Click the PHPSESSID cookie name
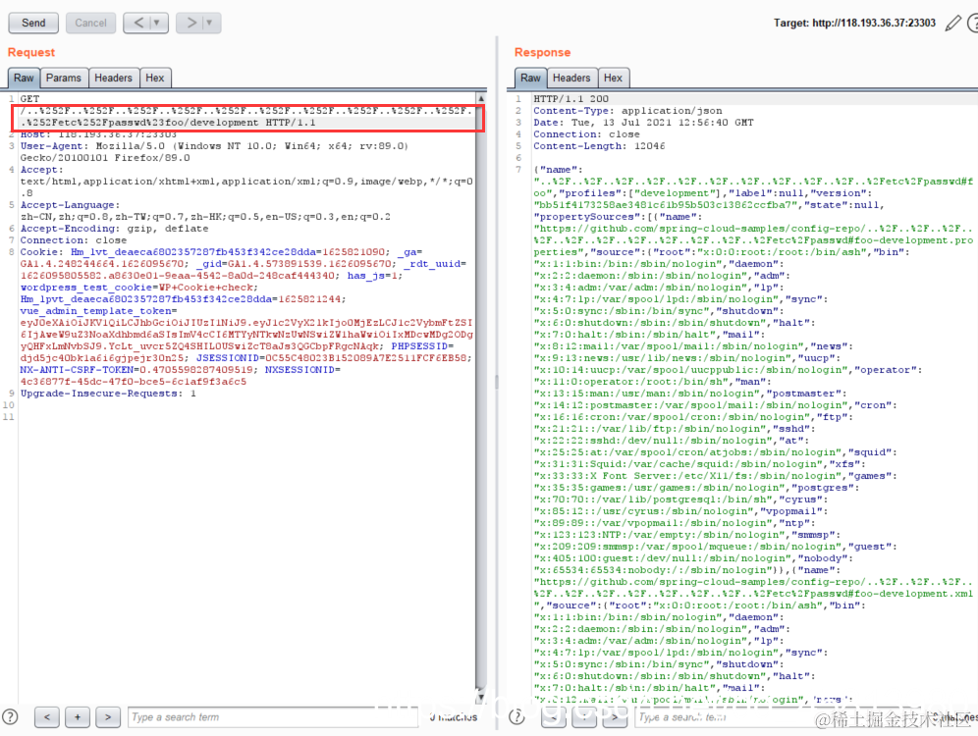The image size is (978, 736). [419, 345]
